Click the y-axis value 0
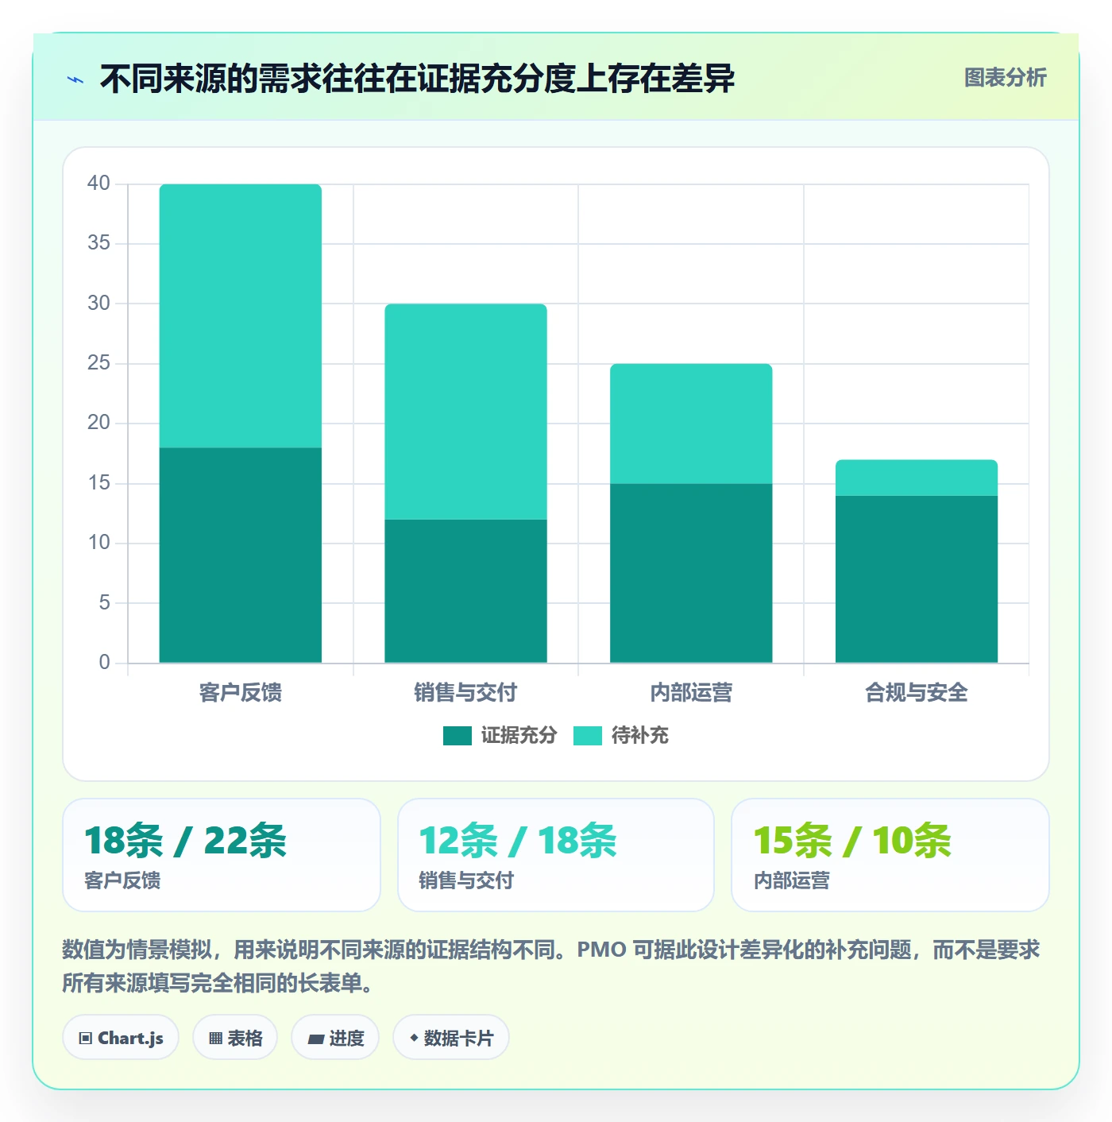The image size is (1112, 1122). (104, 663)
